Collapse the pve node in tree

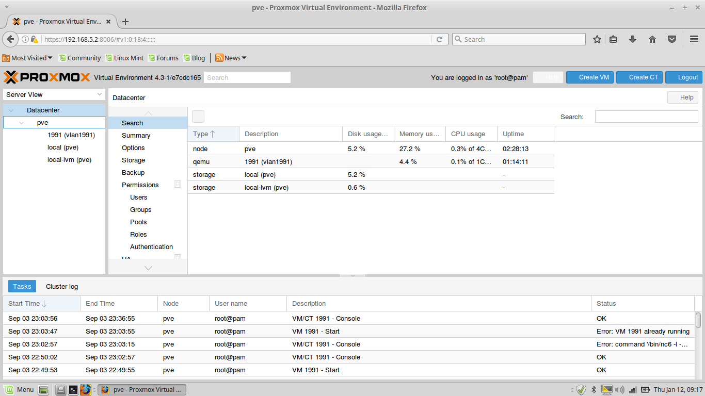point(21,123)
